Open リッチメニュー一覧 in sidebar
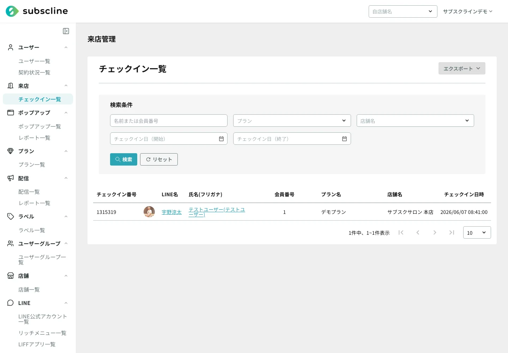Image resolution: width=508 pixels, height=353 pixels. pyautogui.click(x=42, y=333)
